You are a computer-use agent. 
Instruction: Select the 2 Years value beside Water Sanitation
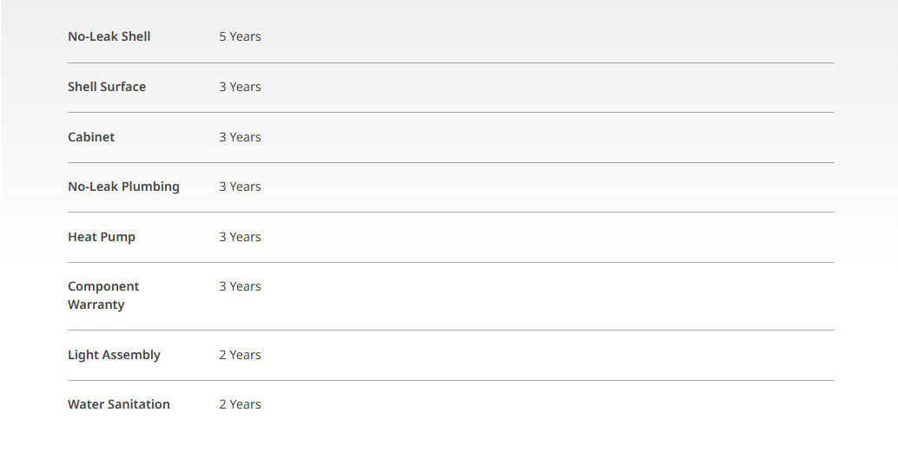(240, 404)
